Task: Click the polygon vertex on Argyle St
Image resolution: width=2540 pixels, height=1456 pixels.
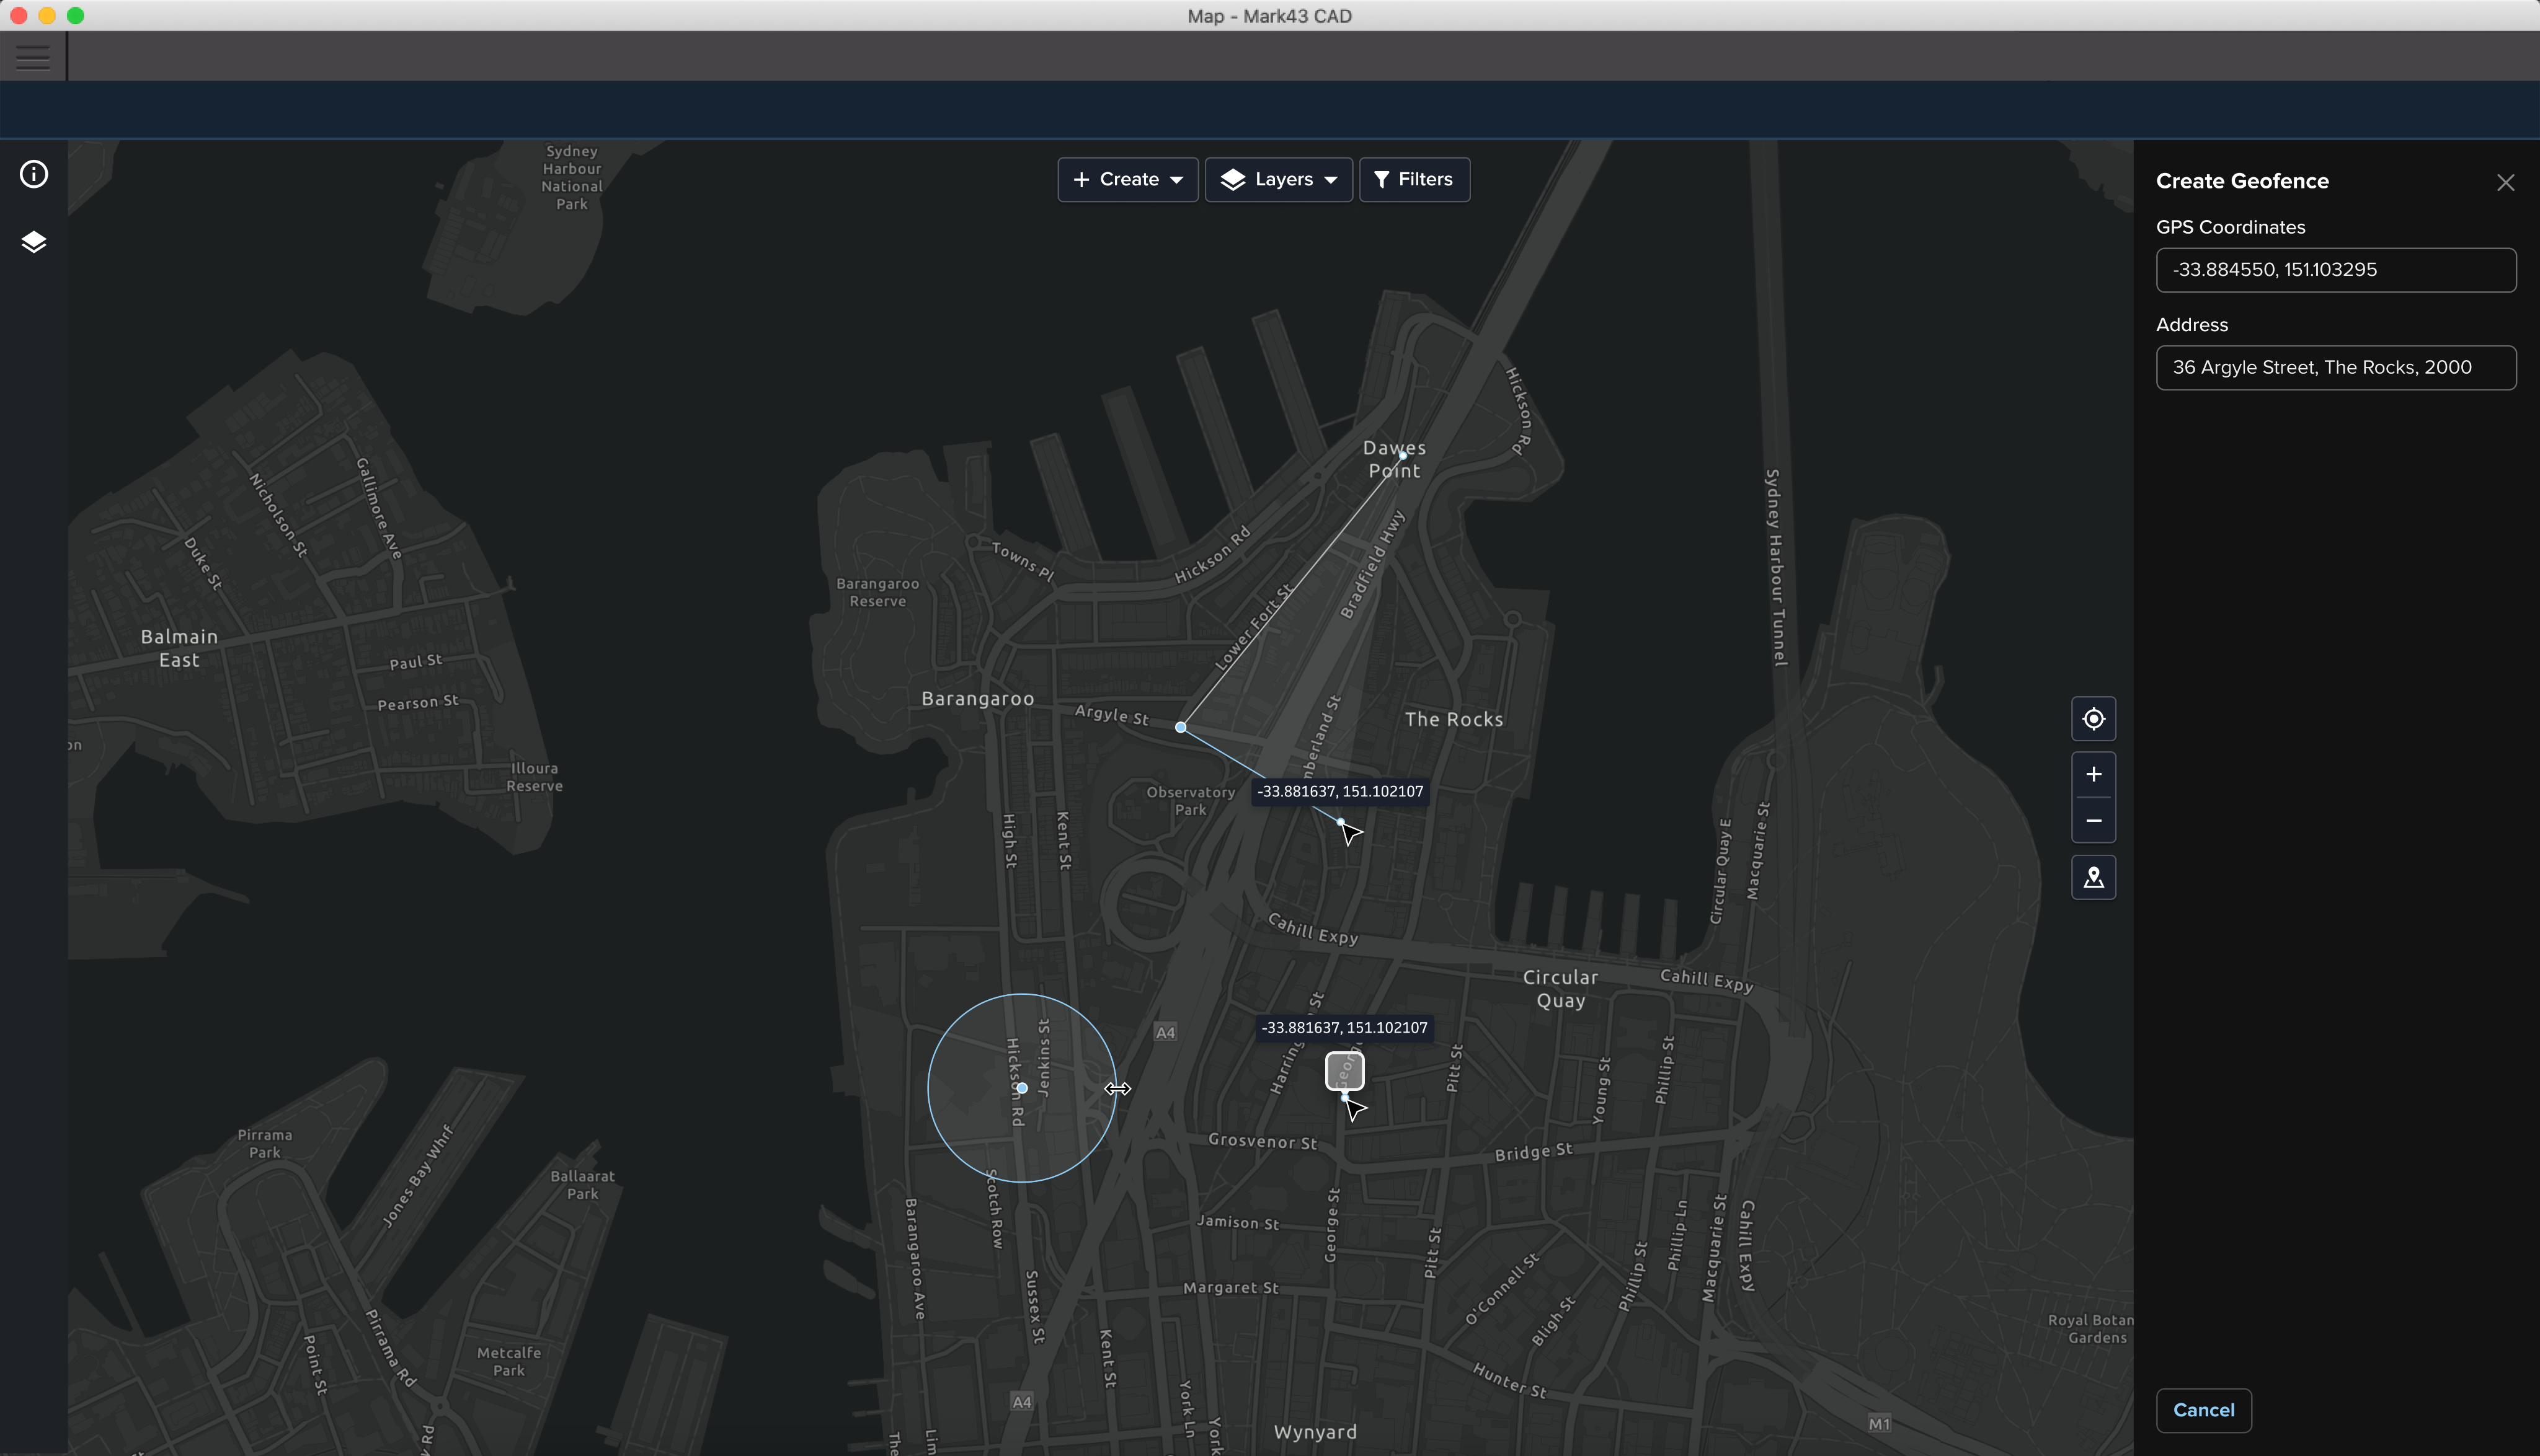Action: pos(1181,727)
